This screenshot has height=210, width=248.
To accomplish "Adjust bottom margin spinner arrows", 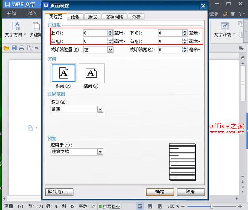I will (185, 33).
